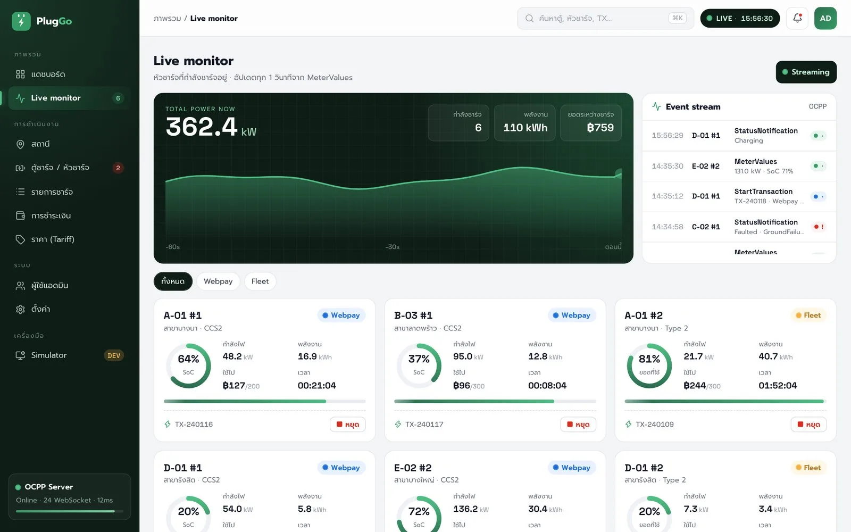The width and height of the screenshot is (851, 532).
Task: Open รายการชาร์จ list icon
Action: coord(20,192)
